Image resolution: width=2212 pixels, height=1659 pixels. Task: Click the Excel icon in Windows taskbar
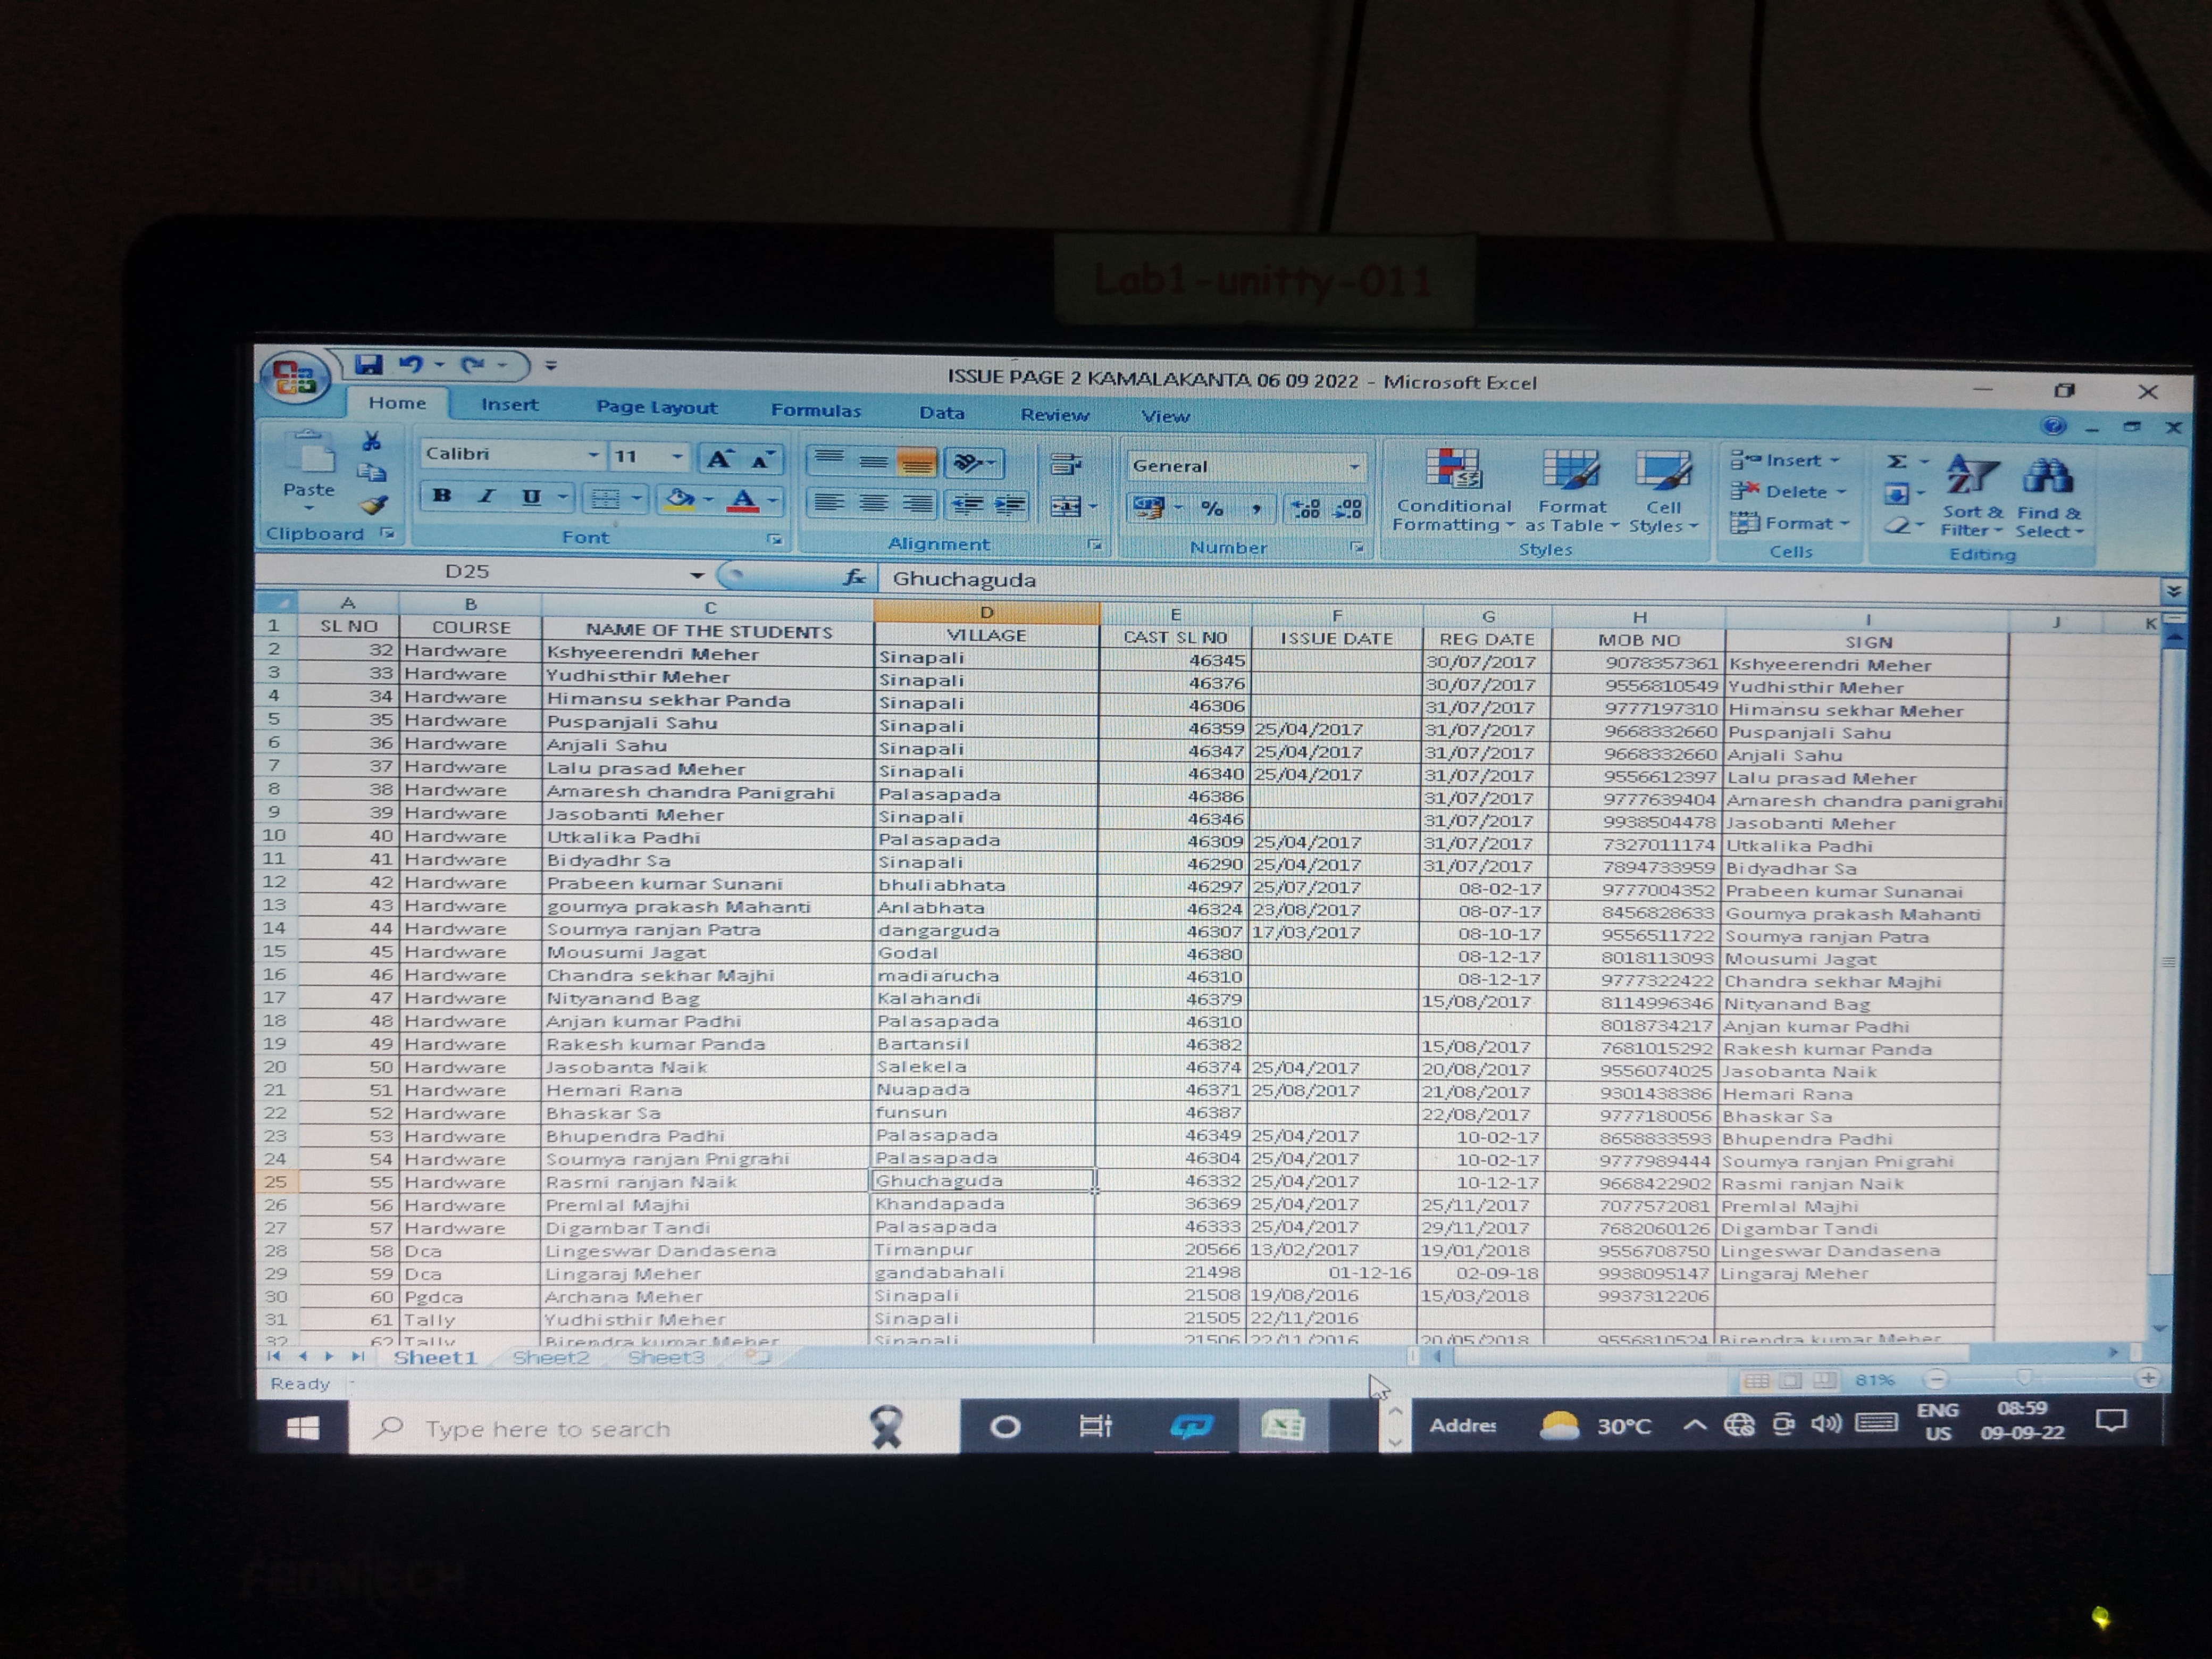click(x=1283, y=1425)
